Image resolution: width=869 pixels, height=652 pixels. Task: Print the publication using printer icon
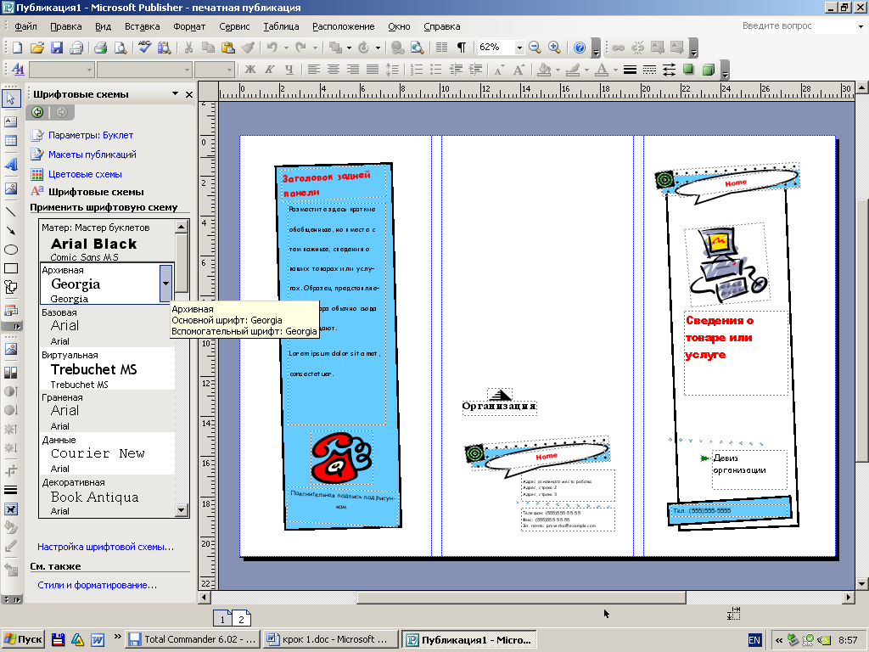[x=100, y=48]
